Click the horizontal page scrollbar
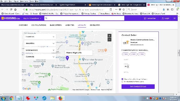This screenshot has height=101, width=180. pyautogui.click(x=88, y=94)
